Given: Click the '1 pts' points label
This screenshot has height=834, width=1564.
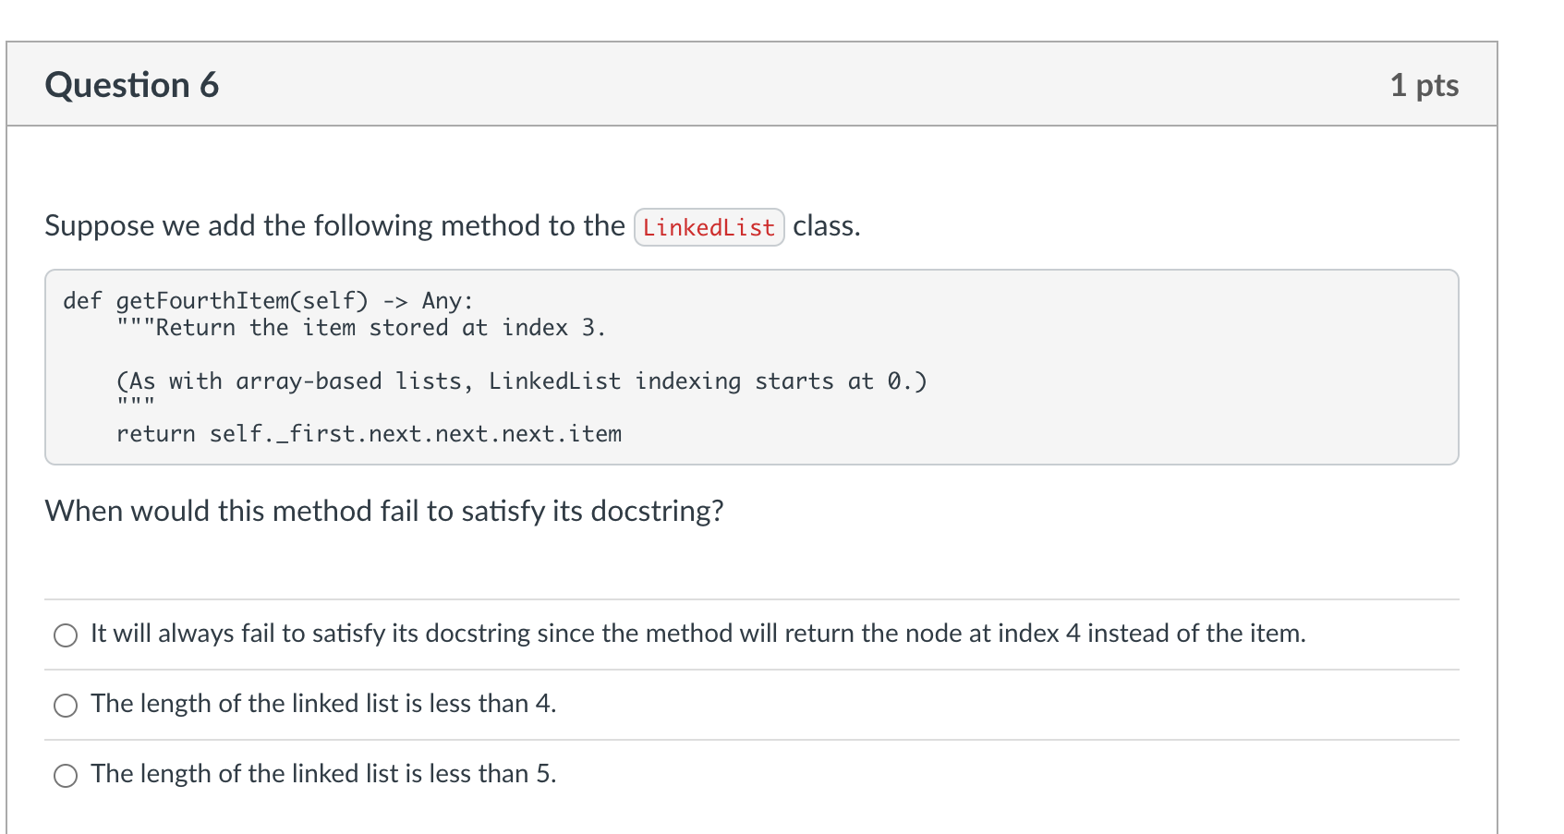Looking at the screenshot, I should pos(1424,85).
